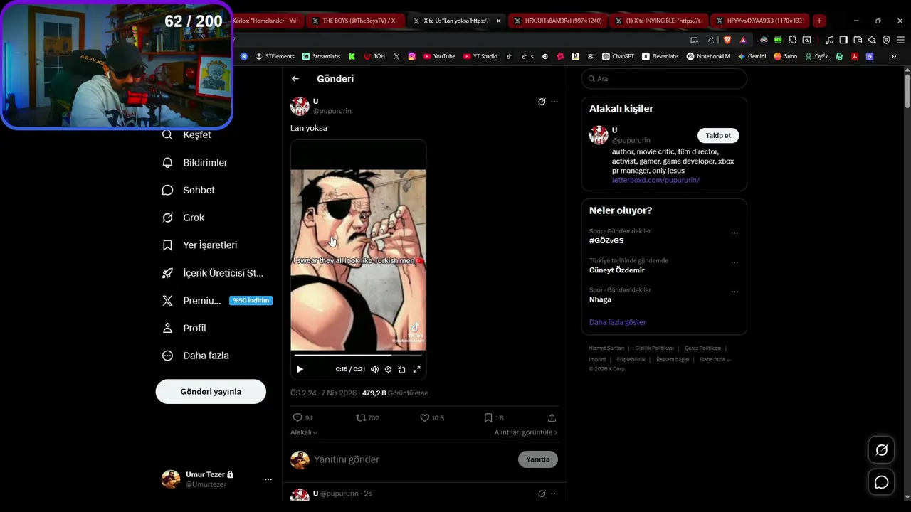This screenshot has height=512, width=911.
Task: Expand the video to fullscreen
Action: click(x=417, y=369)
